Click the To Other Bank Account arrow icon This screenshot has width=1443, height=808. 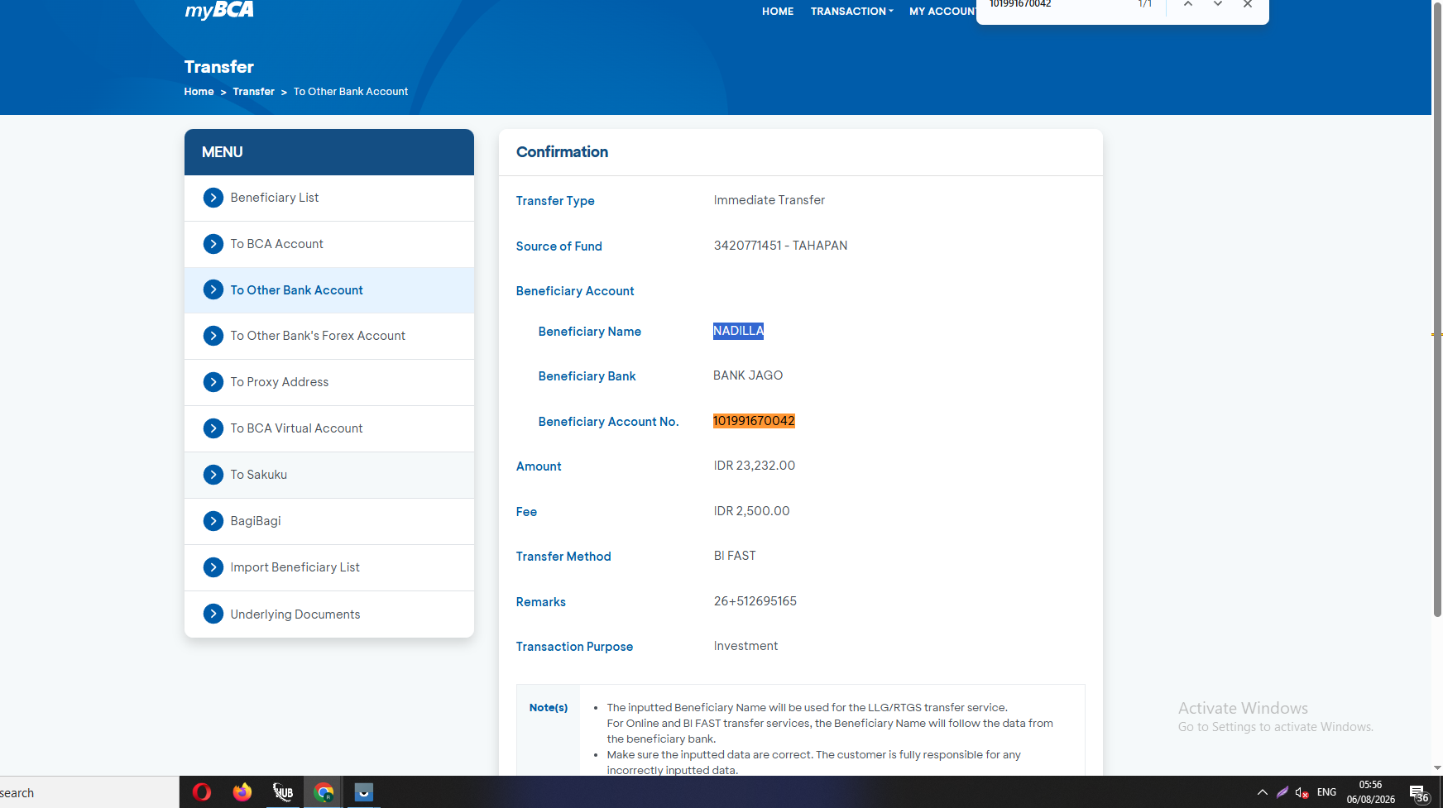(x=213, y=290)
